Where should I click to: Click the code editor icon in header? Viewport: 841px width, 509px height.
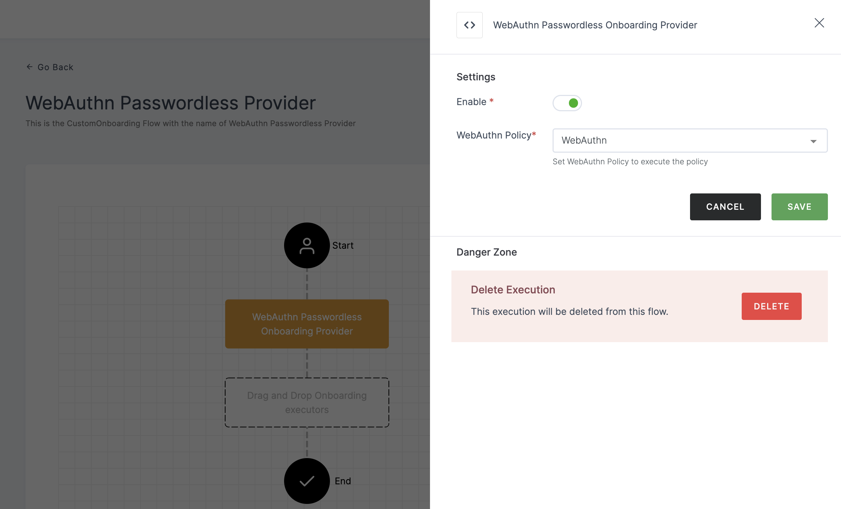click(470, 25)
